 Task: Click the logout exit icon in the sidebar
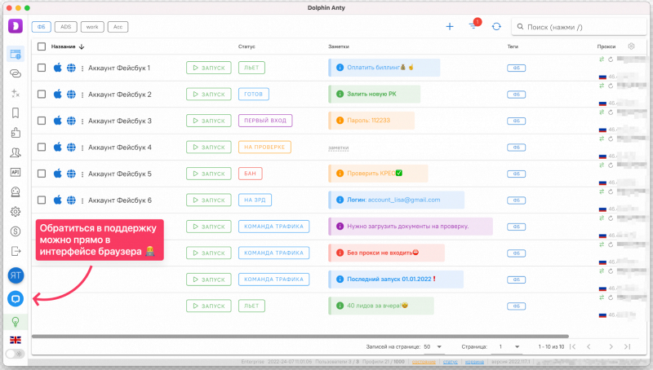(x=16, y=251)
